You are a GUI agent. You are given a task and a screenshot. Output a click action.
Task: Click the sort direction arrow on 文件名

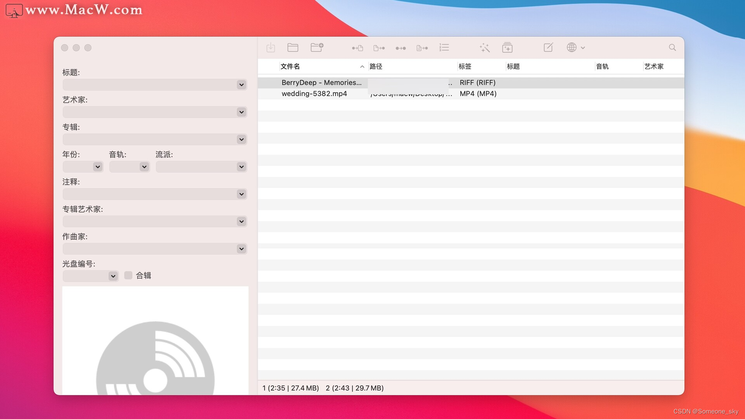(x=362, y=67)
